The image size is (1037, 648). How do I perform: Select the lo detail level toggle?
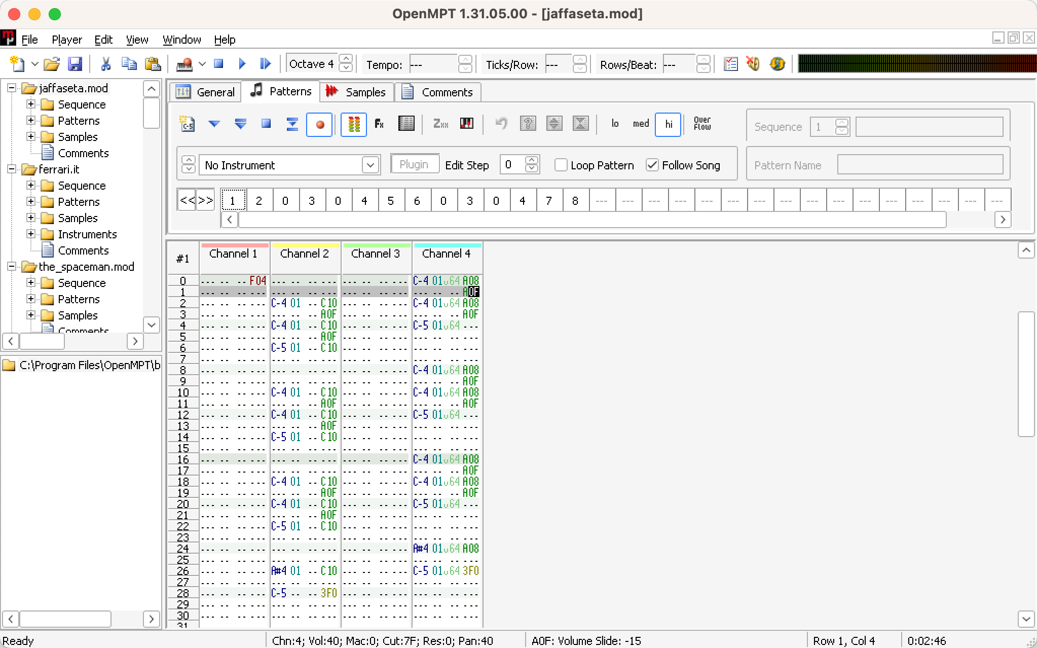(615, 124)
